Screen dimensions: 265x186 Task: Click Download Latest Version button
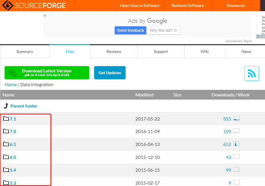(x=47, y=73)
